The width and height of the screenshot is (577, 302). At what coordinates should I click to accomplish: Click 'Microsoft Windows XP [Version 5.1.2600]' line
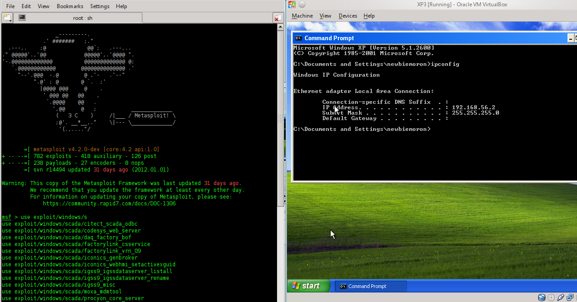364,48
